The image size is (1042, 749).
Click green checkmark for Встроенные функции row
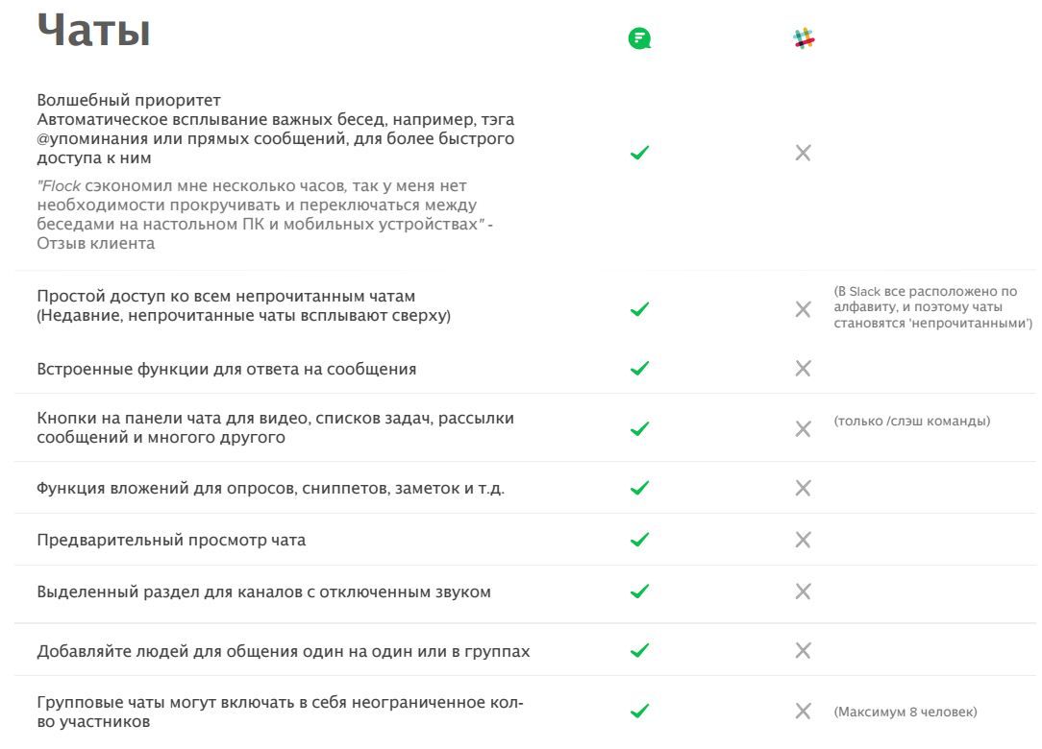(x=639, y=369)
